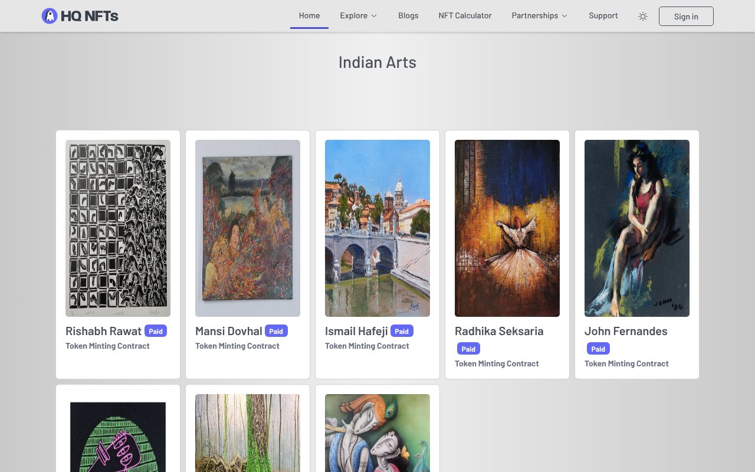Open the green oval hand artwork
Image resolution: width=755 pixels, height=472 pixels.
118,435
